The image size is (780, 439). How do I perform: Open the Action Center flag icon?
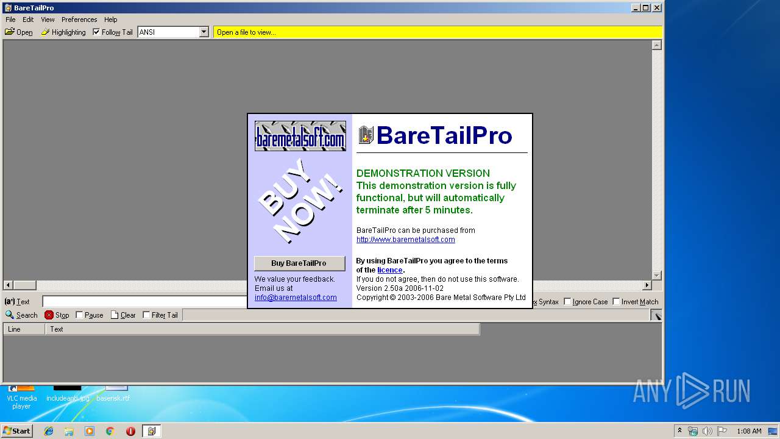click(722, 431)
